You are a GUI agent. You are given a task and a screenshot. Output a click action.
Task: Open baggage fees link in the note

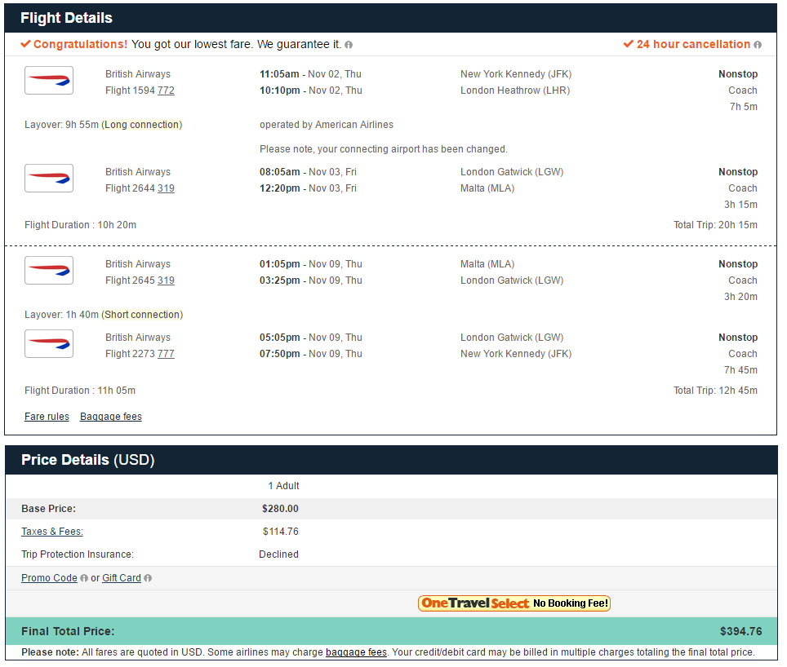click(357, 652)
